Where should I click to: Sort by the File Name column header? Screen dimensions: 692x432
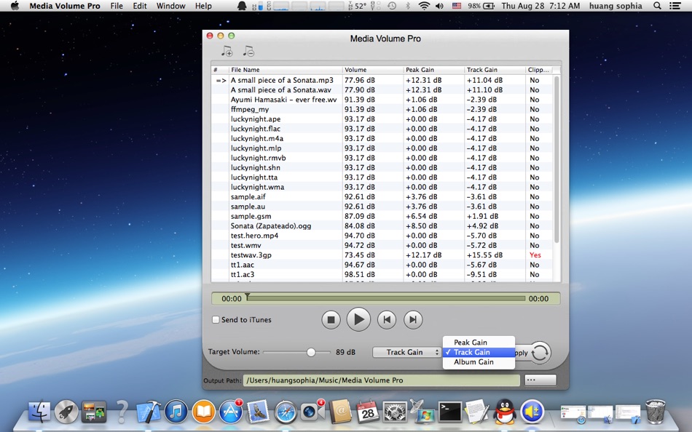pos(286,70)
